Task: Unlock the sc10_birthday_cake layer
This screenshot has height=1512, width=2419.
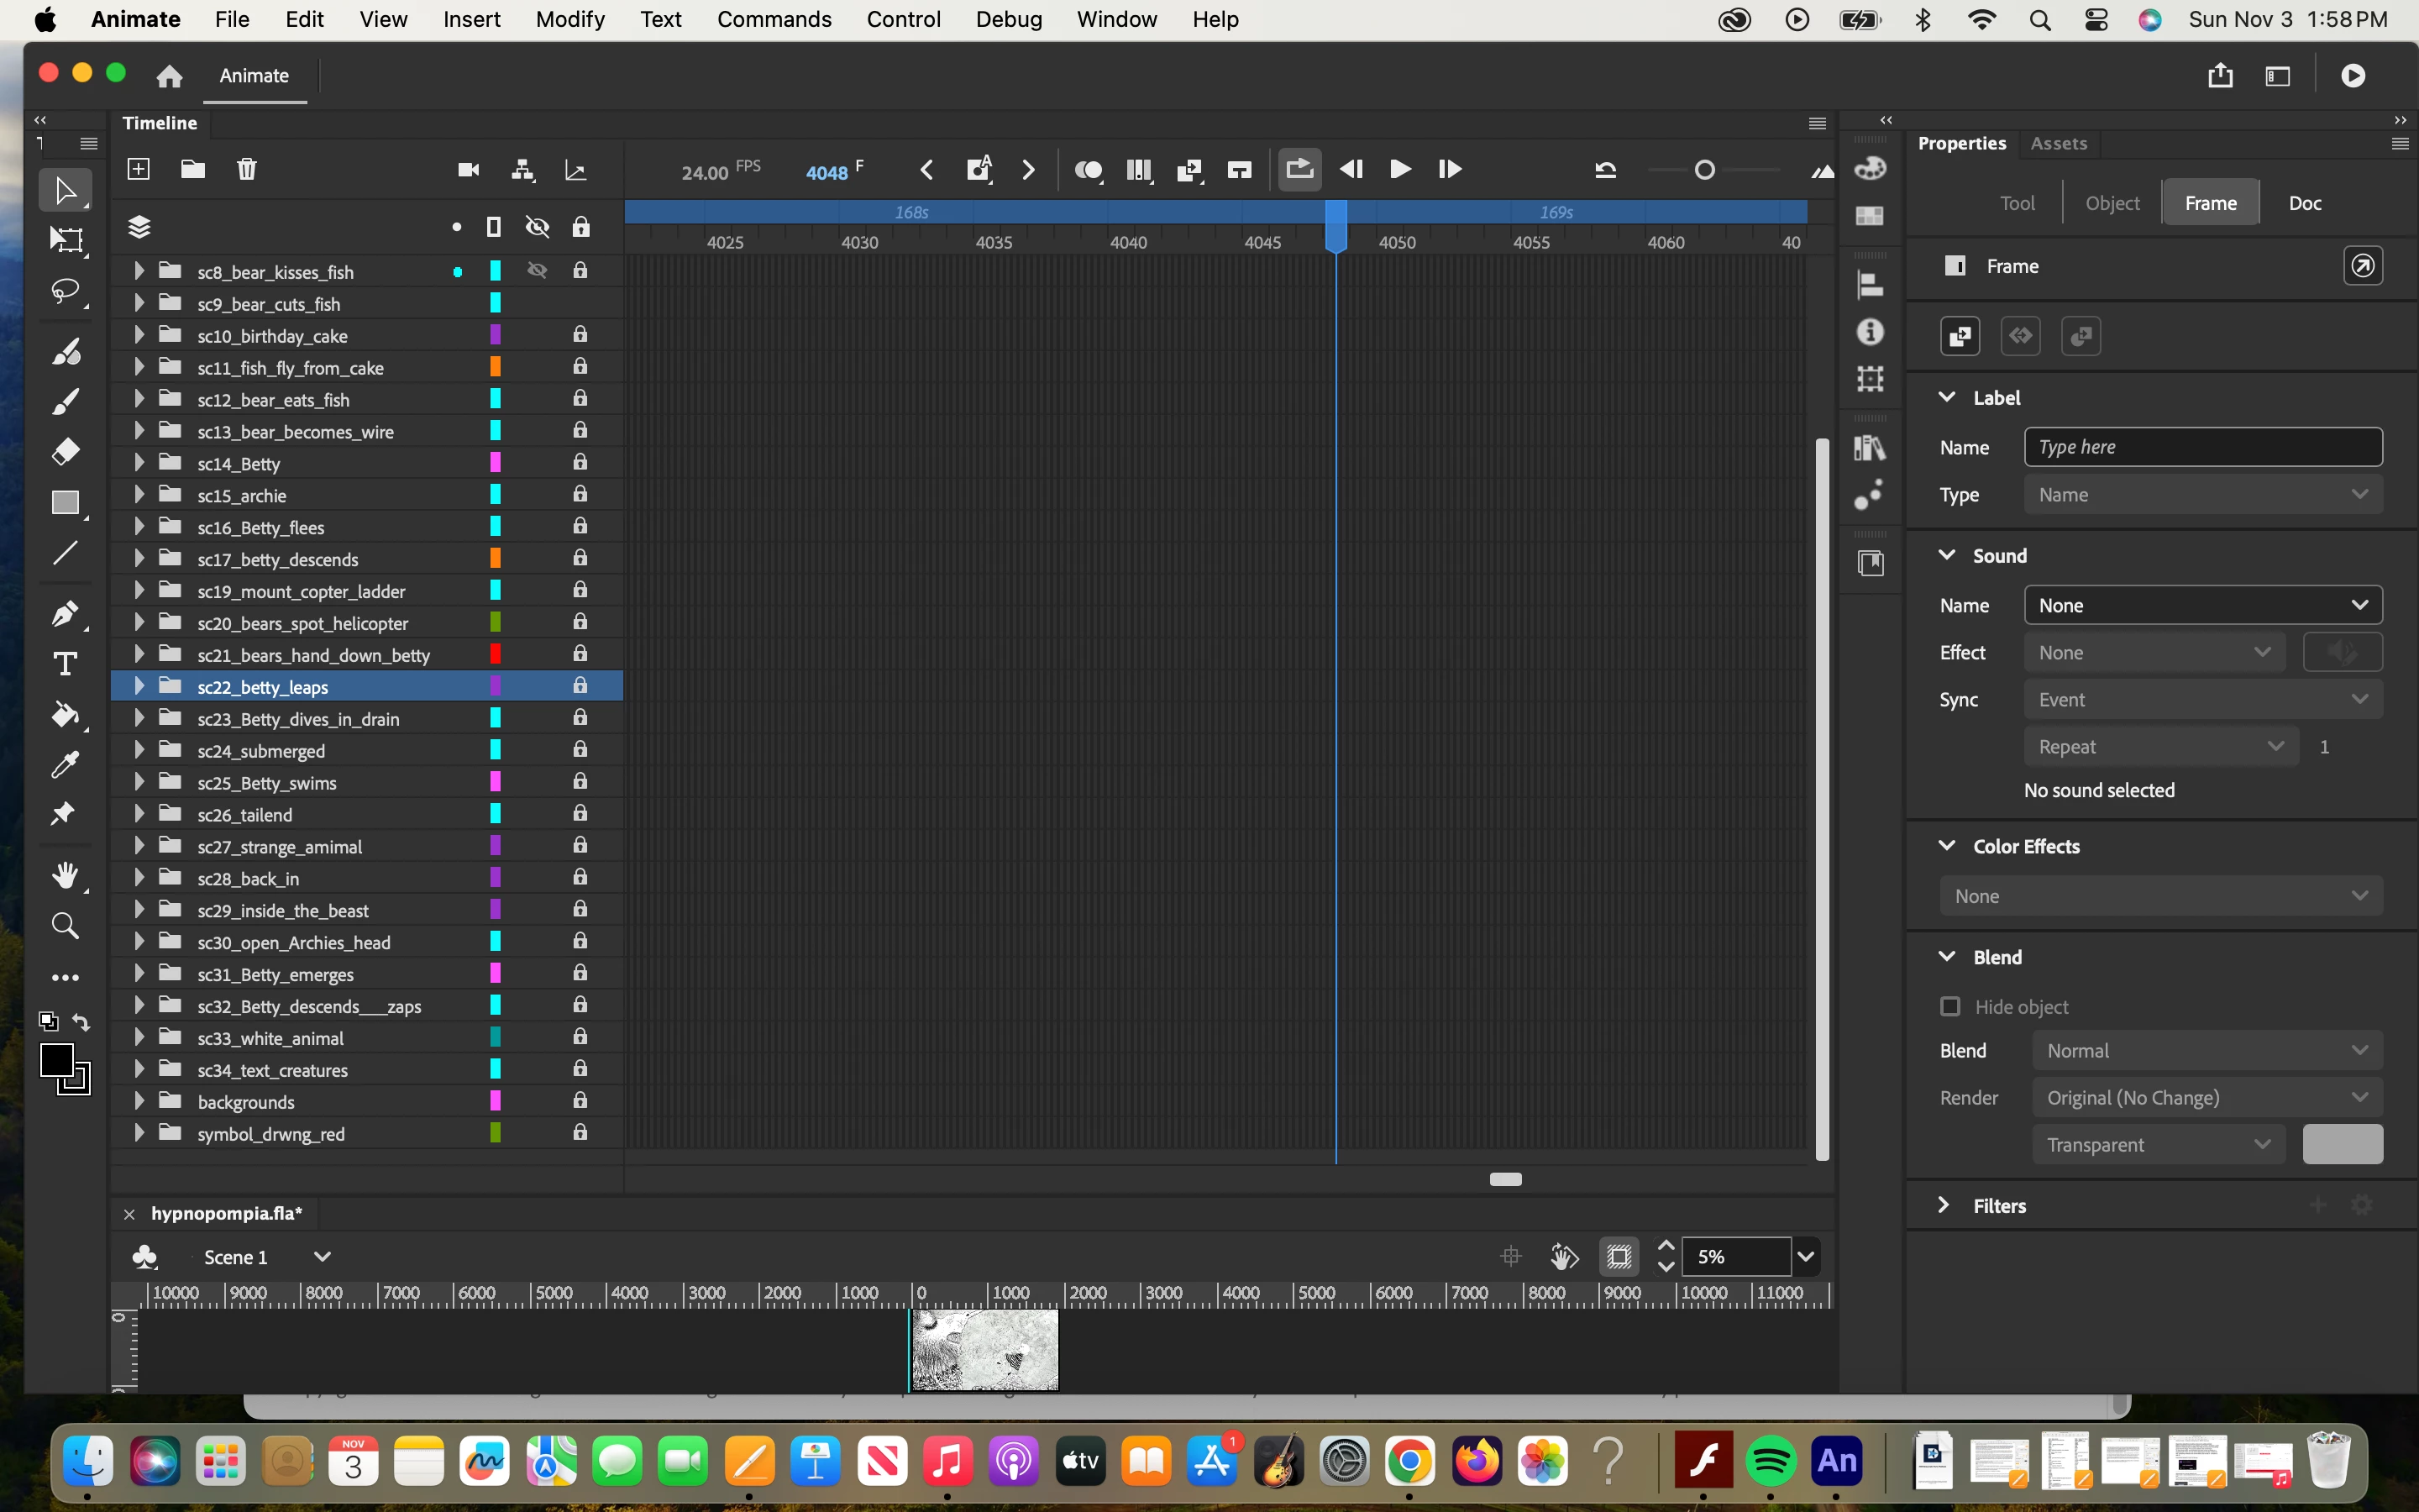Action: click(580, 334)
